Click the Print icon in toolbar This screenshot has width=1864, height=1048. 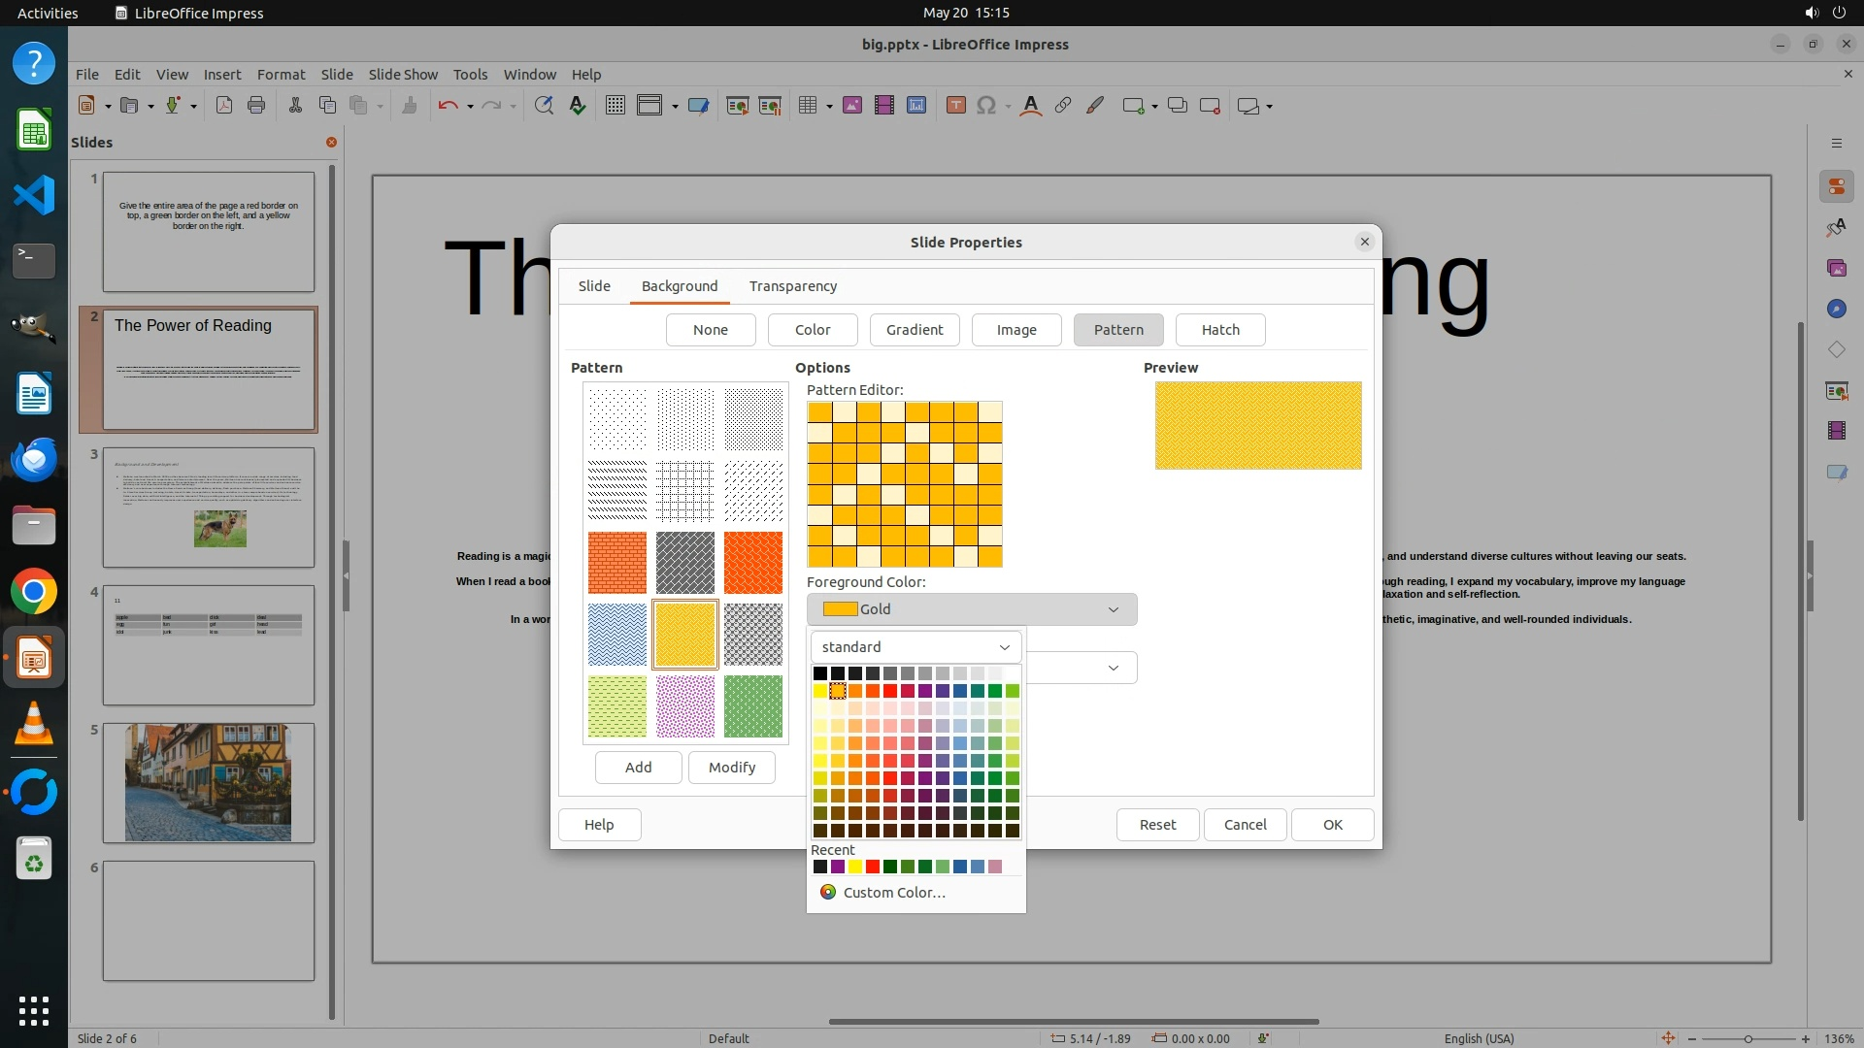pos(256,106)
